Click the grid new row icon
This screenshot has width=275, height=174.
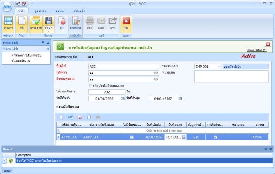tap(61, 117)
